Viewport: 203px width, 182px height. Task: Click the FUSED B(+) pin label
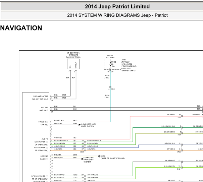point(43,122)
